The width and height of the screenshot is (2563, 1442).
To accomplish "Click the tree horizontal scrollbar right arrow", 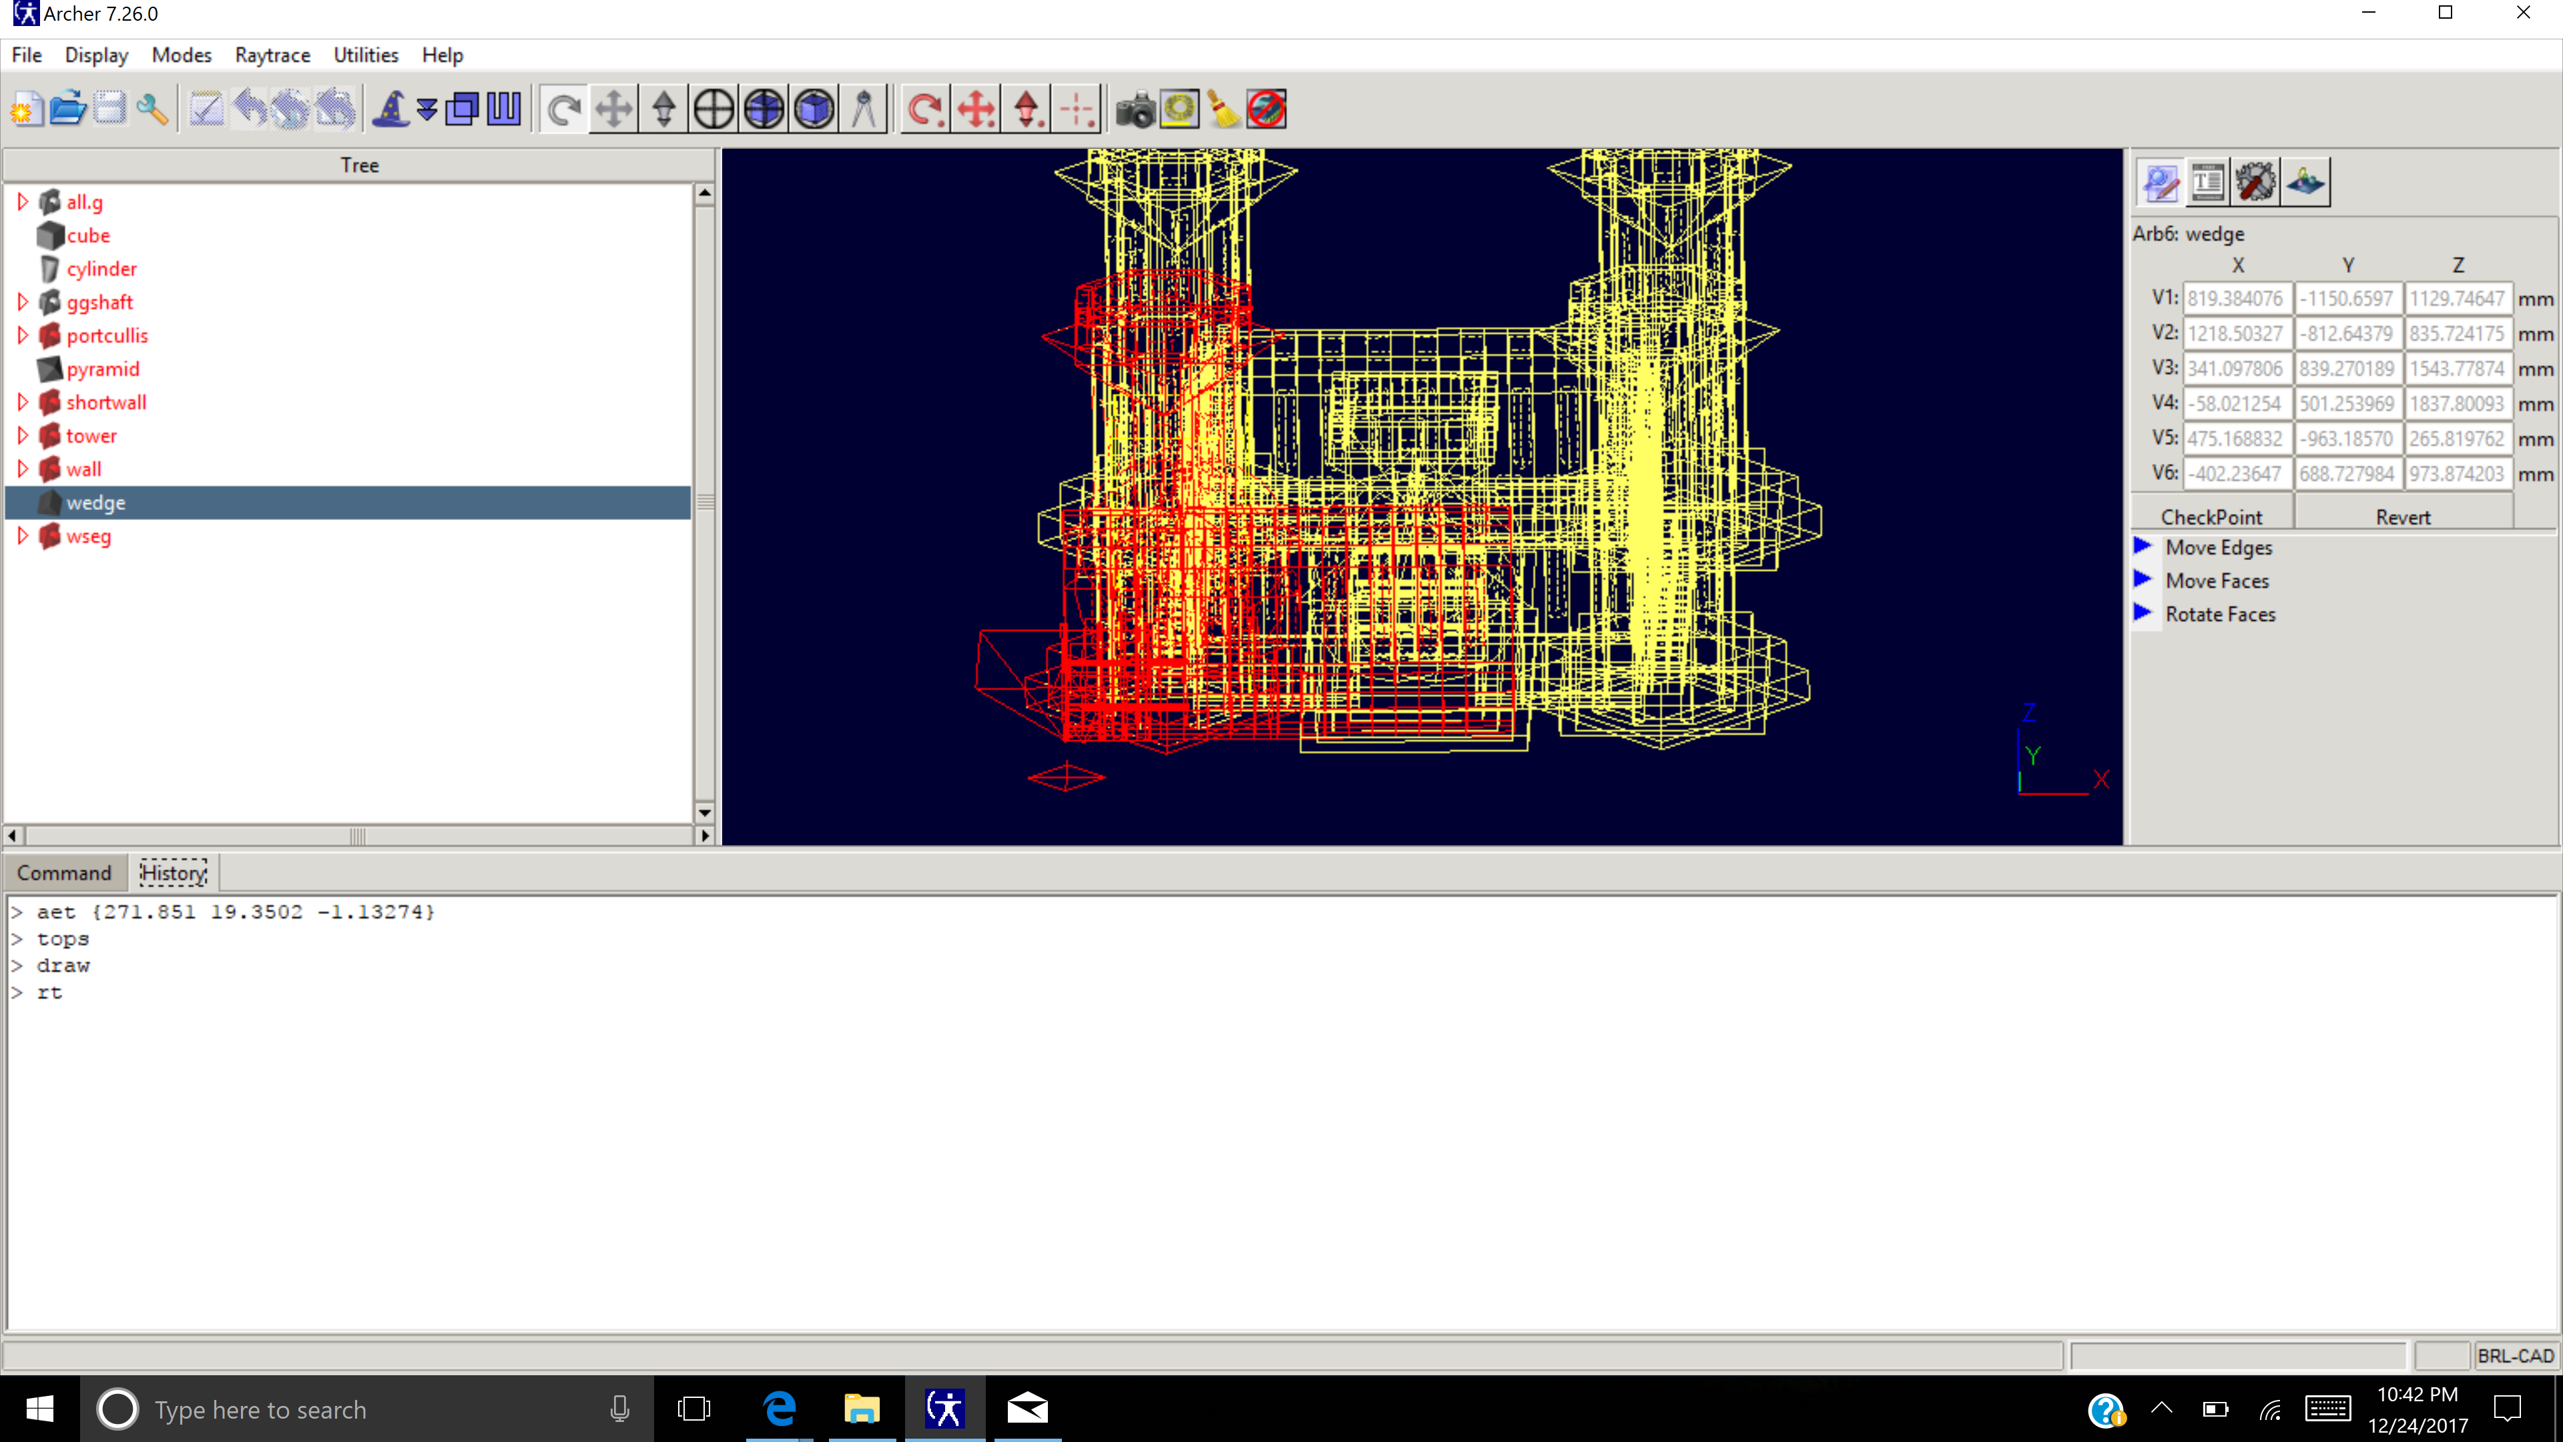I will click(x=705, y=835).
